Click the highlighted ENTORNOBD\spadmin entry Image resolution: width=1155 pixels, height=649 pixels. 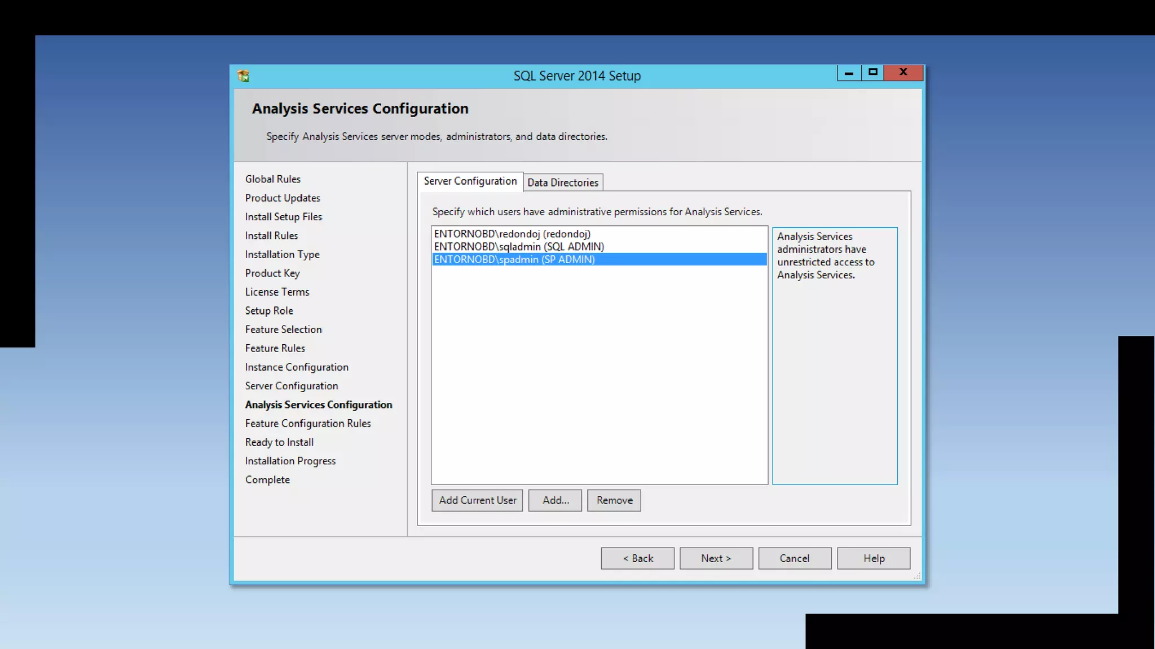click(514, 260)
